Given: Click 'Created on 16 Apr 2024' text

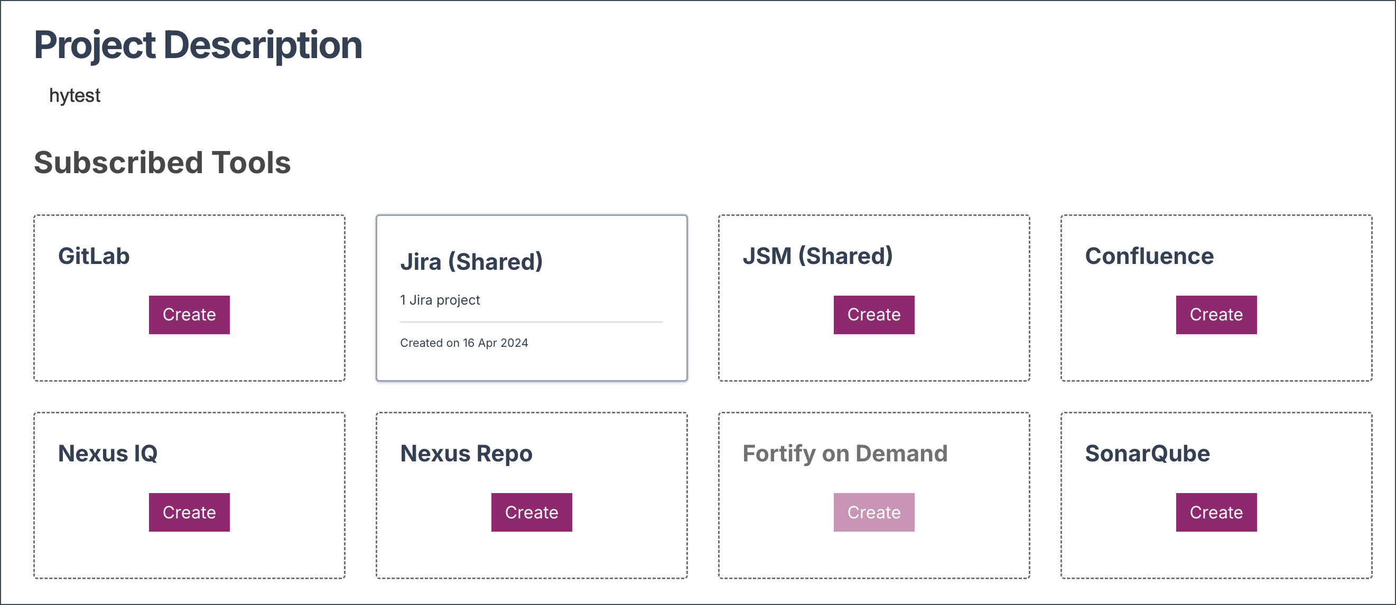Looking at the screenshot, I should pyautogui.click(x=464, y=343).
